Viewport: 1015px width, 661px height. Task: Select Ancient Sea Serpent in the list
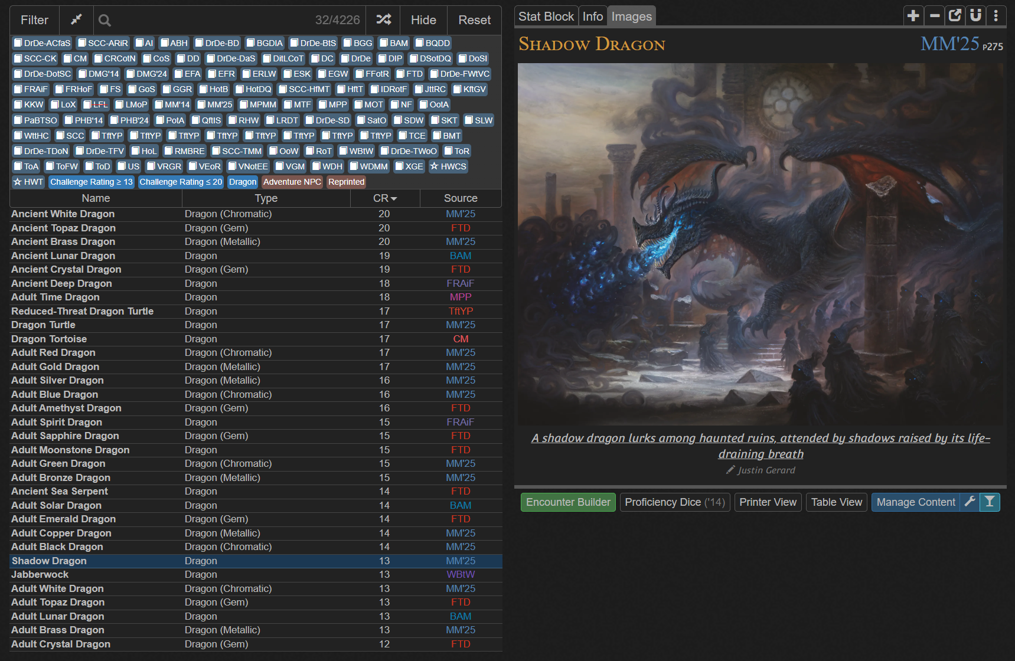[256, 492]
